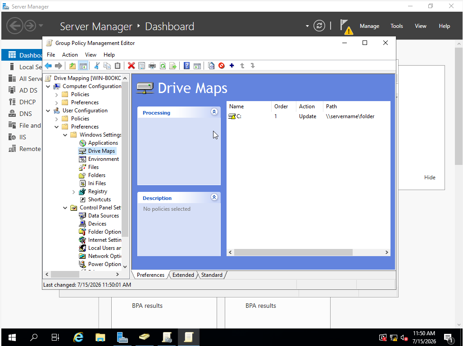Sort by the Name column header

249,106
